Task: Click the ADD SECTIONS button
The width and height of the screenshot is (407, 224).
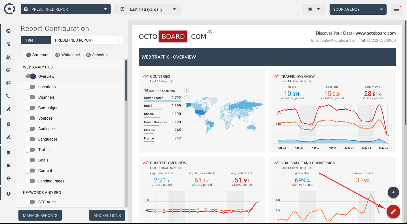Action: pos(107,215)
